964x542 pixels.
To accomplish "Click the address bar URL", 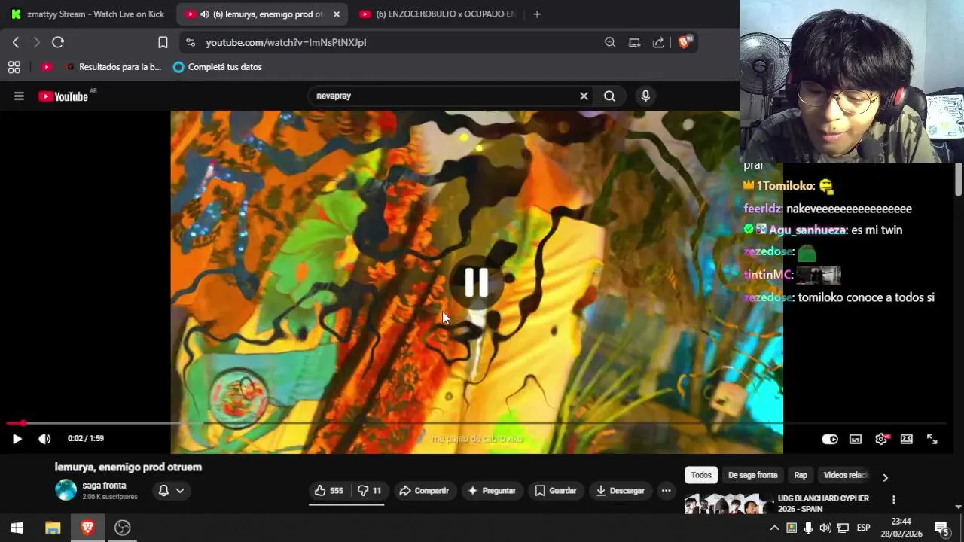I will click(286, 43).
